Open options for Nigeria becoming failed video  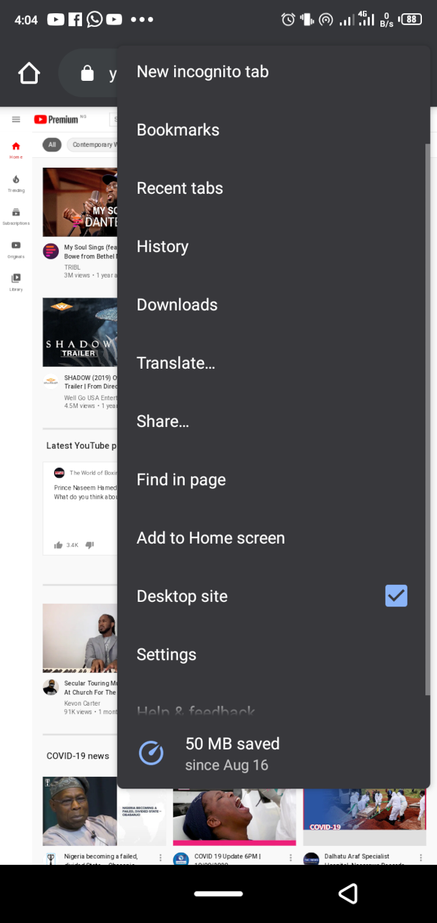[160, 857]
